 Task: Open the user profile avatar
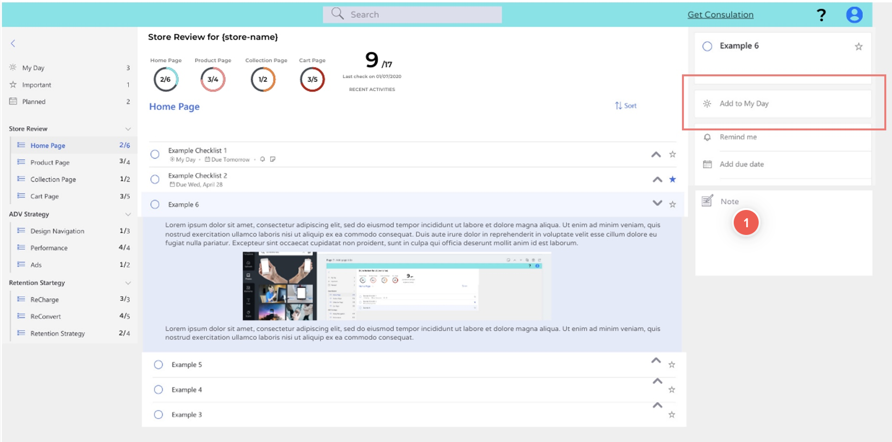tap(854, 15)
